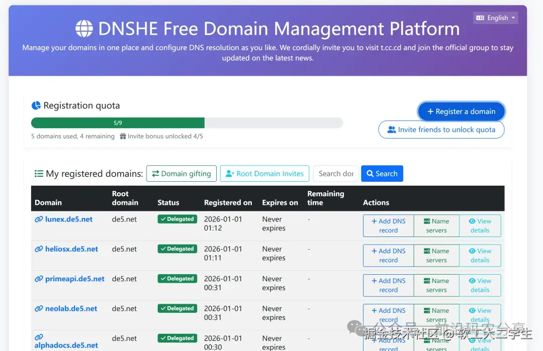Image resolution: width=543 pixels, height=351 pixels.
Task: Click Invite bonus unlocked 4/5 text
Action: click(165, 136)
